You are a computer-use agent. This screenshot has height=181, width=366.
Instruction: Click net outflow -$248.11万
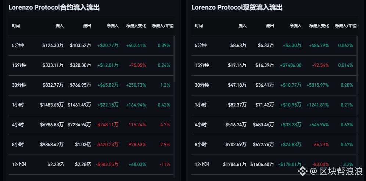pos(107,125)
